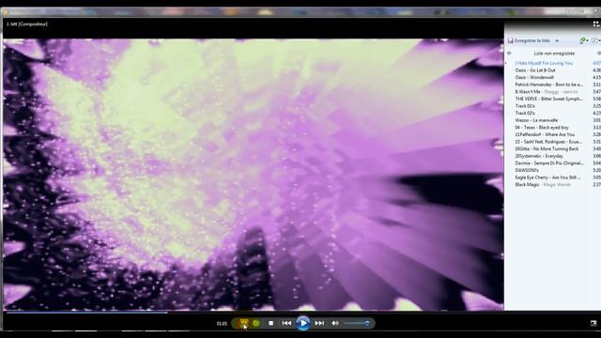Open dropdown arrow next to Enregistrer la liste

(557, 40)
